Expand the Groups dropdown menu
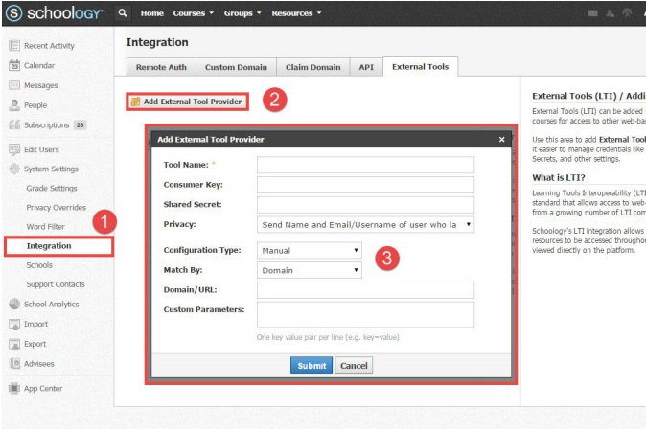The width and height of the screenshot is (646, 429). coord(242,13)
